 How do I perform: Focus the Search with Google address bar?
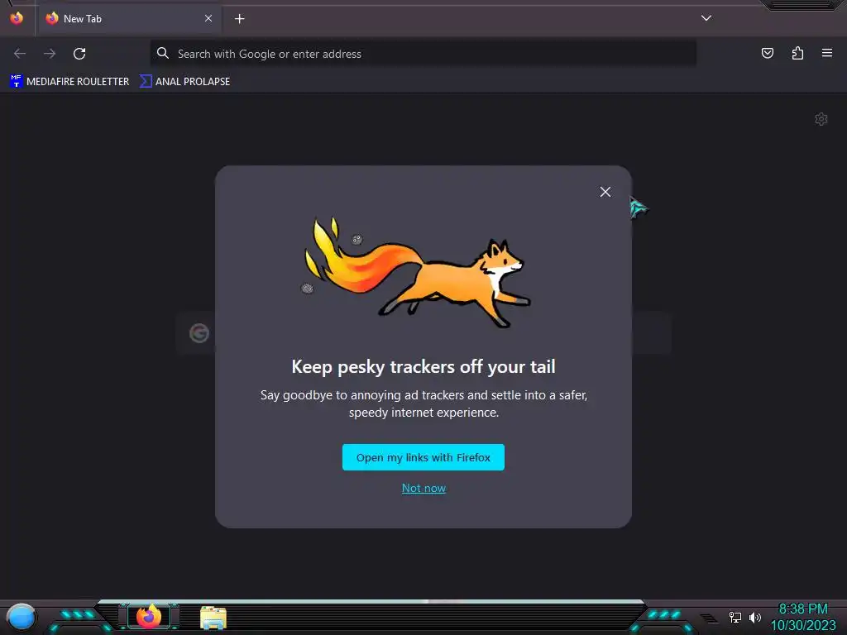(x=423, y=54)
